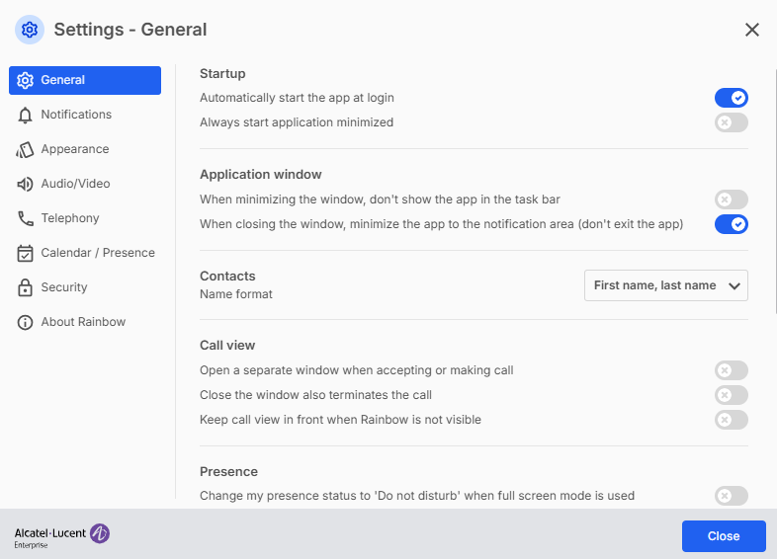The height and width of the screenshot is (559, 777).
Task: Click the bell icon beside Notifications
Action: pyautogui.click(x=25, y=115)
